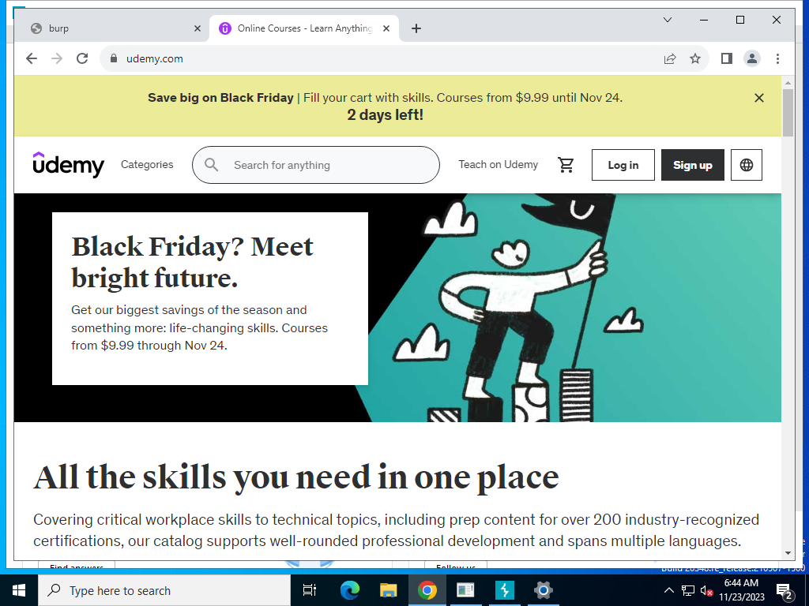Click the Log in button

coord(623,165)
